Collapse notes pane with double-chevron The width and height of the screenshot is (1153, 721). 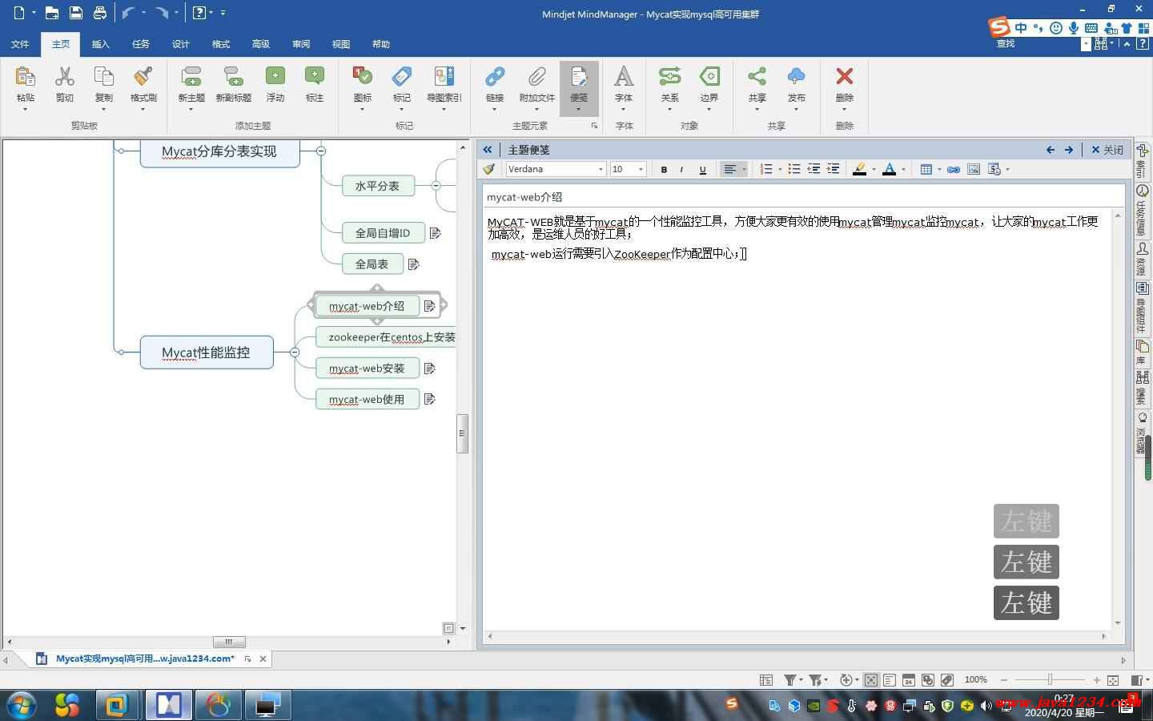[x=487, y=150]
